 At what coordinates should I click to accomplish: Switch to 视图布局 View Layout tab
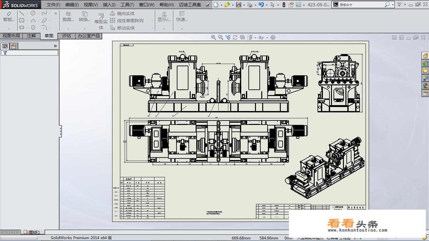click(11, 36)
